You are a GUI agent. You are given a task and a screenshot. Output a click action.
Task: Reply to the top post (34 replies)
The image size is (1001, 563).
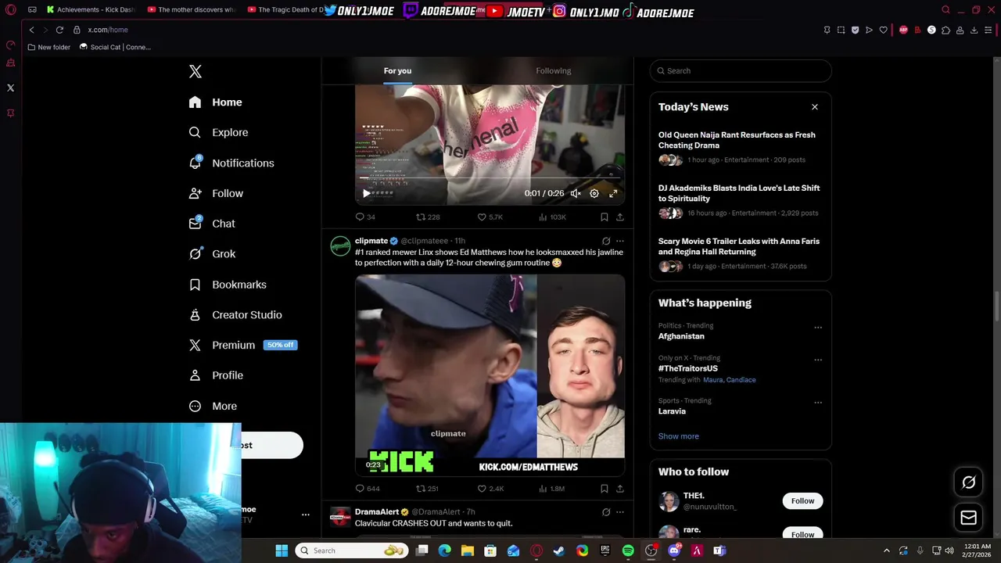365,217
